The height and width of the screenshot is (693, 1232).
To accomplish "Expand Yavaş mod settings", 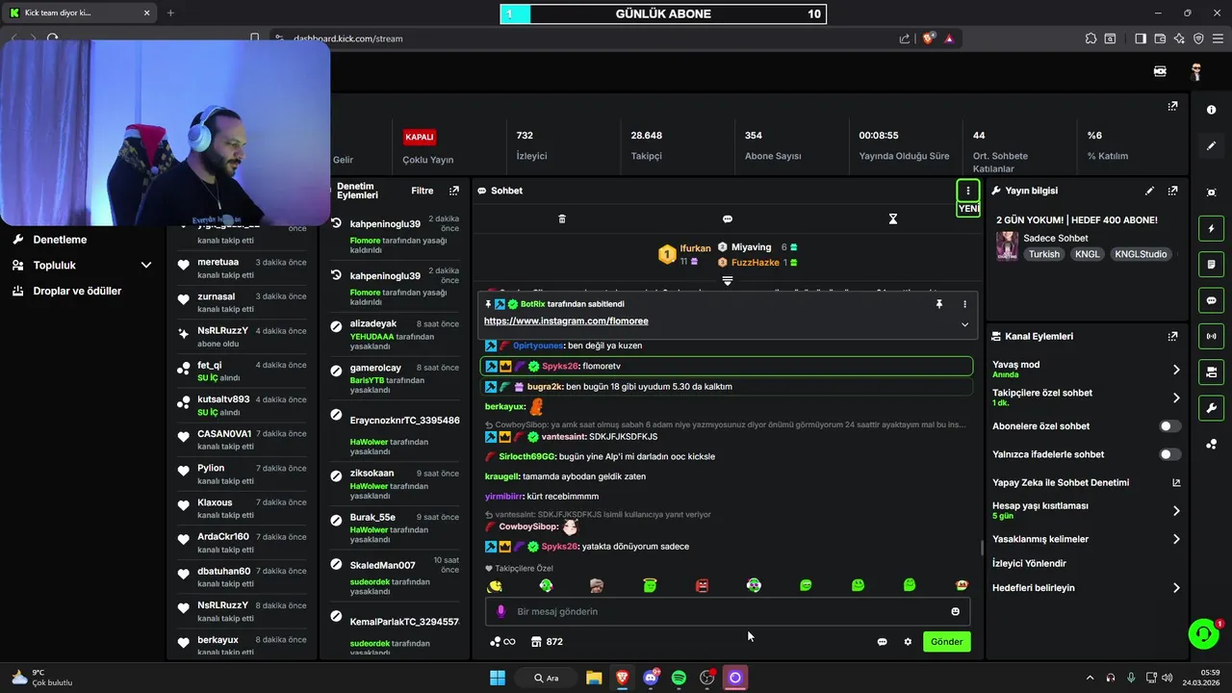I will [x=1176, y=370].
